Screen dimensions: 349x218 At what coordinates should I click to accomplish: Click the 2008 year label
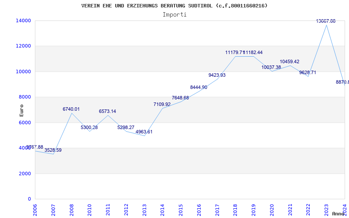click(72, 210)
